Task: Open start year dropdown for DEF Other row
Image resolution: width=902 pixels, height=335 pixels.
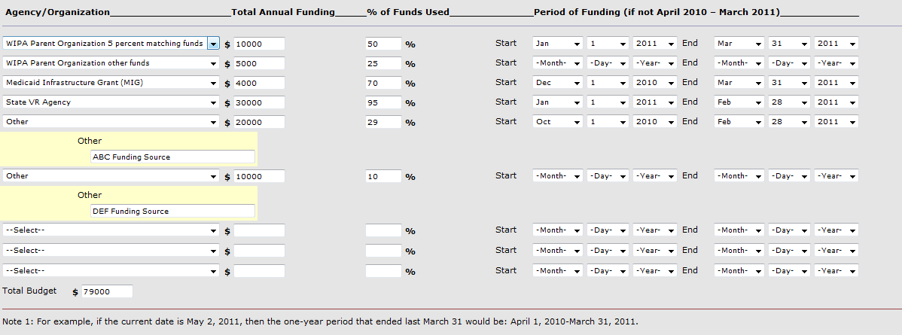Action: 654,176
